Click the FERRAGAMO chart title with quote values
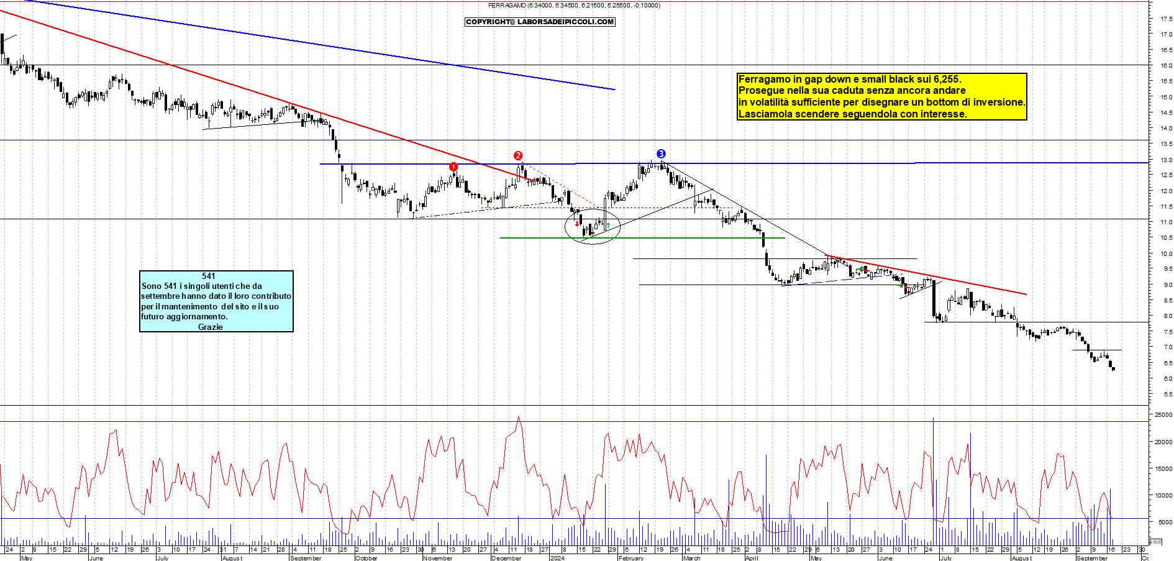 574,5
